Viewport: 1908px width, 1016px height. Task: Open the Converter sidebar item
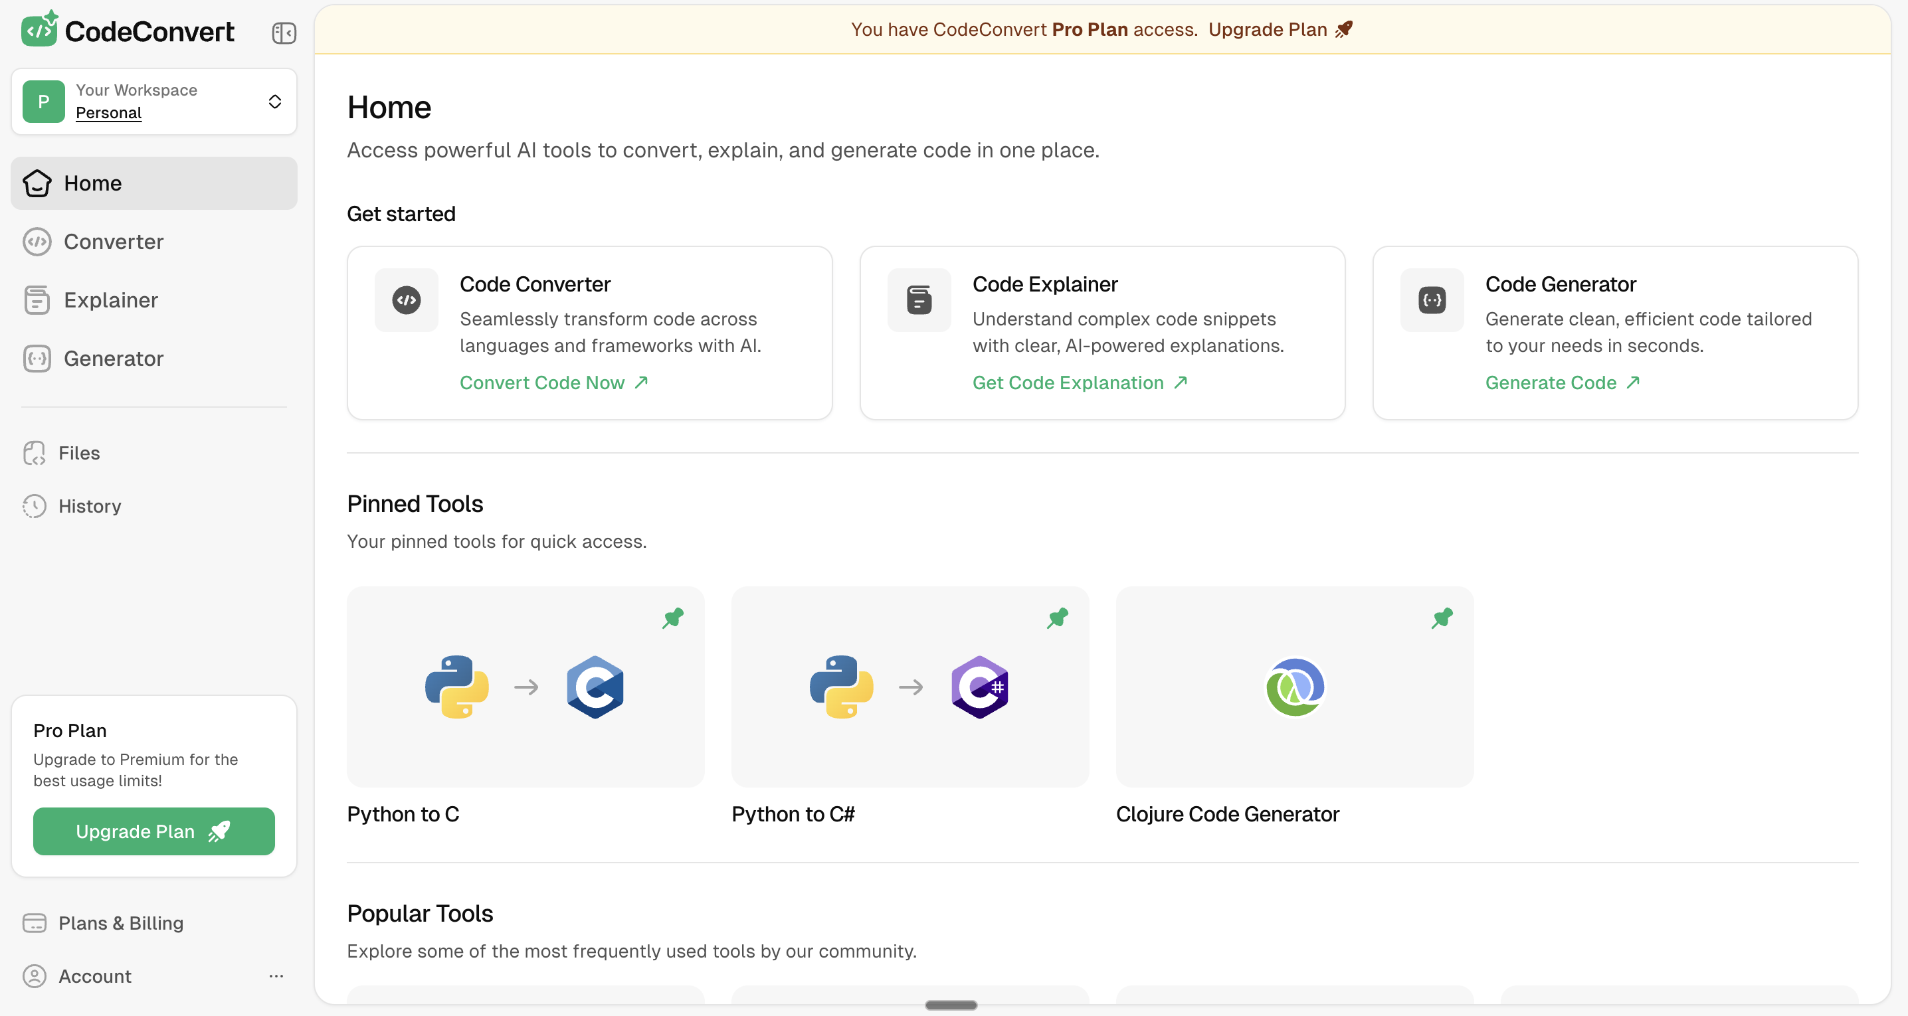coord(114,242)
